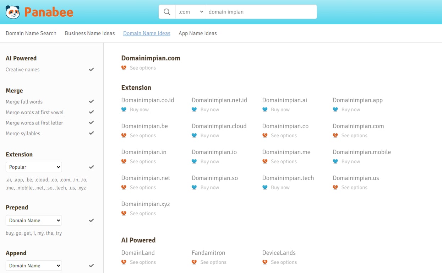This screenshot has width=442, height=273.
Task: Open the Domainimpian.tech domain link
Action: [288, 178]
